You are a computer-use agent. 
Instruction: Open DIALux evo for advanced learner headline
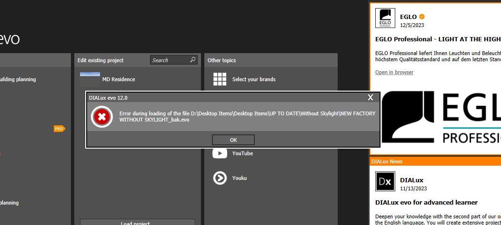pos(427,202)
